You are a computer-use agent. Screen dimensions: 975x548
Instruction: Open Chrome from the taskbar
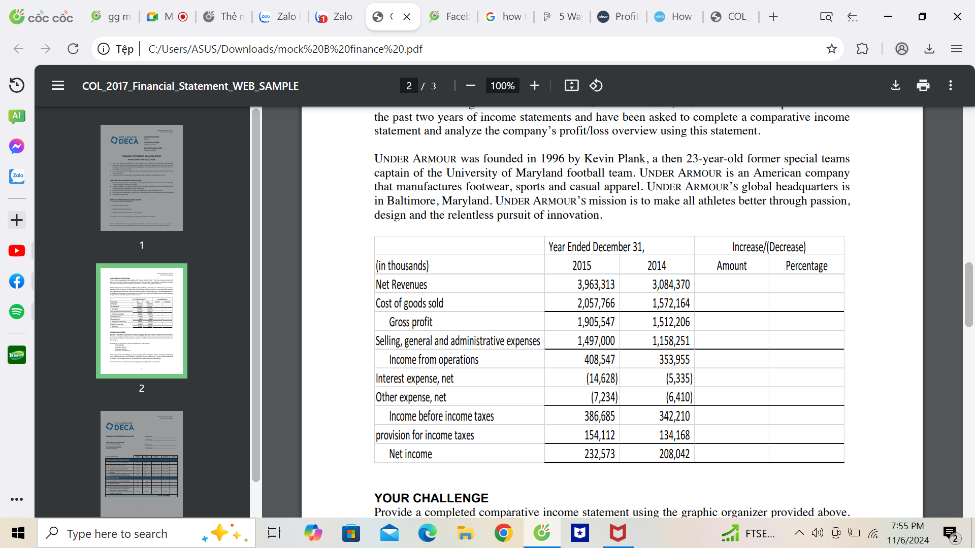(x=503, y=533)
